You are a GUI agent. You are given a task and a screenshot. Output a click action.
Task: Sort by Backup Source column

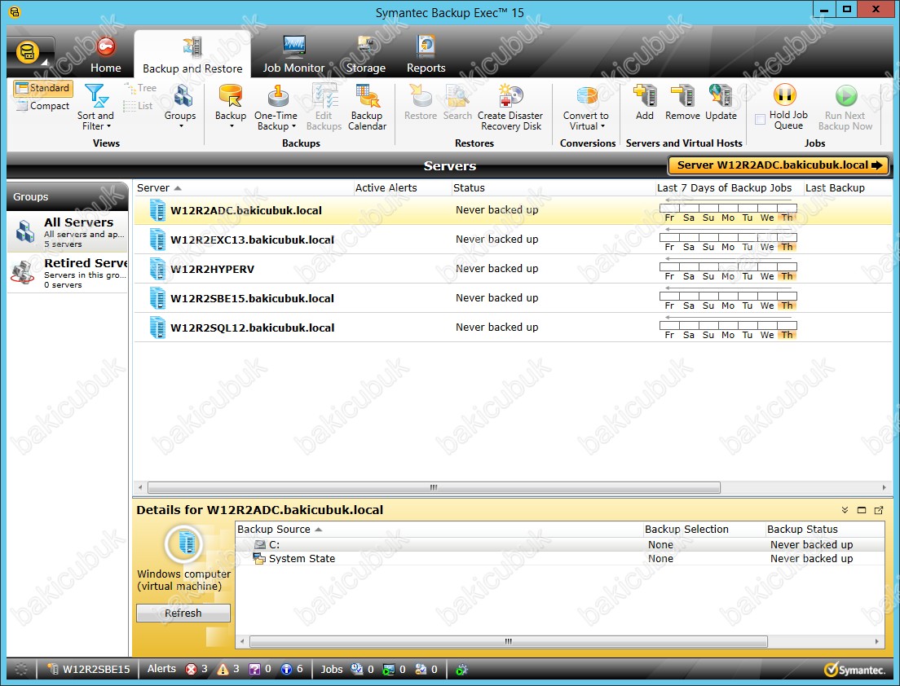pyautogui.click(x=439, y=529)
